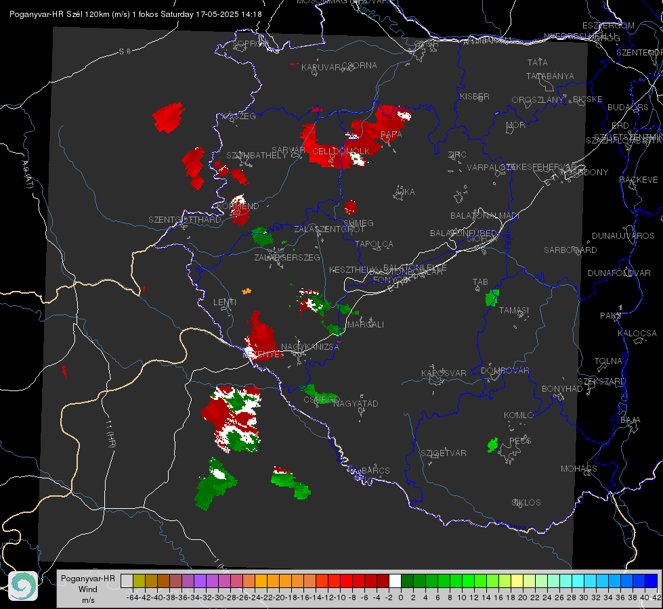
Task: Click the green echo beside TAB
Action: click(492, 298)
